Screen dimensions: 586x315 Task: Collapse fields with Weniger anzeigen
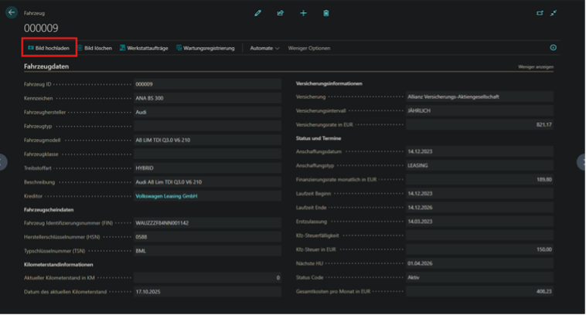click(535, 67)
